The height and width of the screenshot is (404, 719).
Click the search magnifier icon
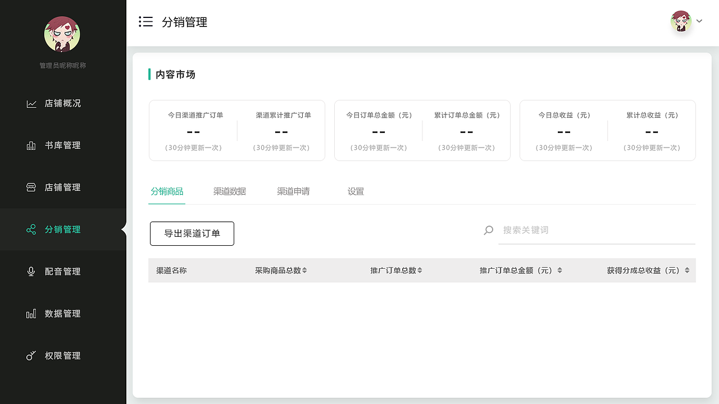(x=489, y=230)
